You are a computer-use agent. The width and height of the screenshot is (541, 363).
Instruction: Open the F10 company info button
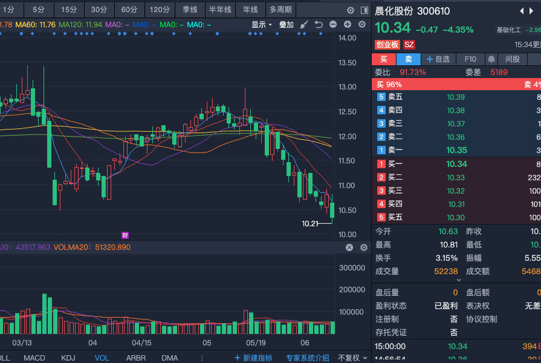[x=470, y=59]
